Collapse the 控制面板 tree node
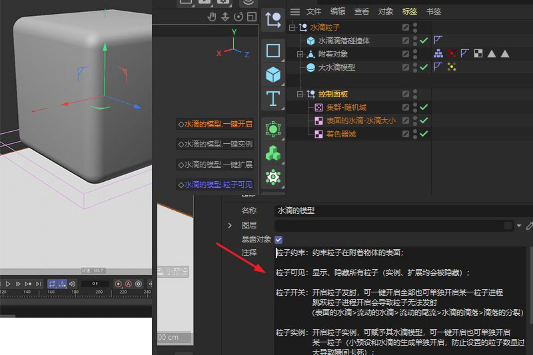 point(300,94)
